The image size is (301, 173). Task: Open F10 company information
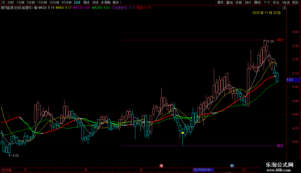267,2
